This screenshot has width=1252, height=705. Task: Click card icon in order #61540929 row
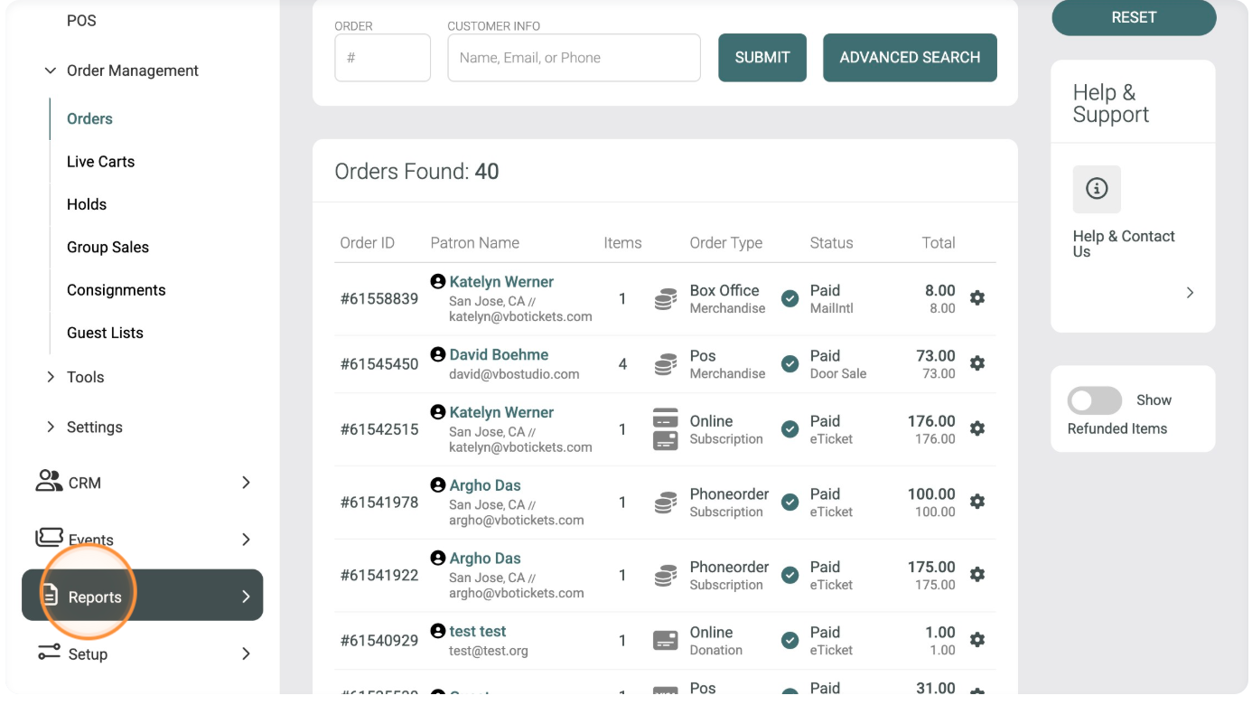click(x=666, y=641)
